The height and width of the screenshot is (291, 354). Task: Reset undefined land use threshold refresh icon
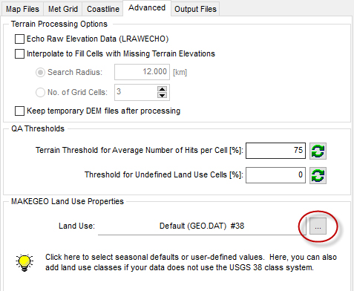pyautogui.click(x=318, y=175)
